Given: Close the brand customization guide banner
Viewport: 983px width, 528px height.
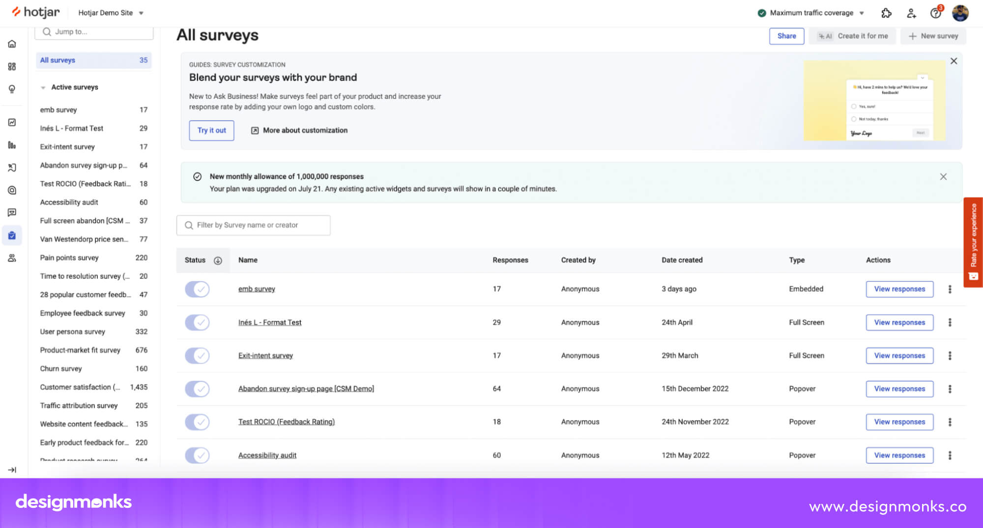Looking at the screenshot, I should (954, 61).
